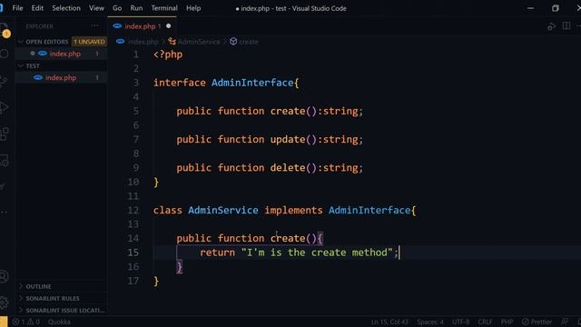The width and height of the screenshot is (581, 327).
Task: Select index.php under TEST folder
Action: 61,77
